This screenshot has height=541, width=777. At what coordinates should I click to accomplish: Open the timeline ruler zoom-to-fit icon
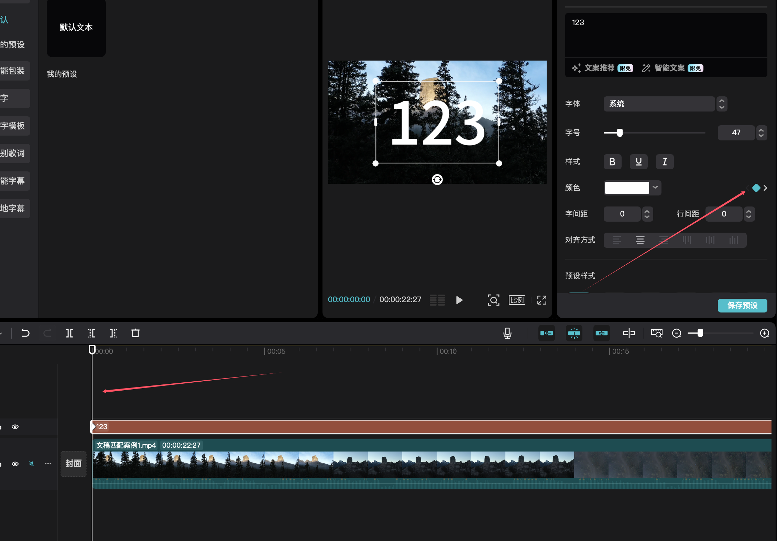[x=657, y=333]
